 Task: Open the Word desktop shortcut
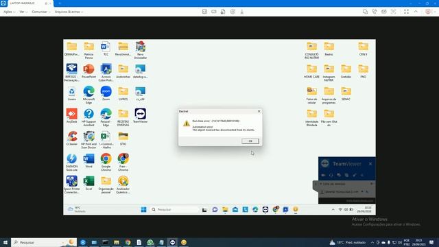(x=88, y=161)
